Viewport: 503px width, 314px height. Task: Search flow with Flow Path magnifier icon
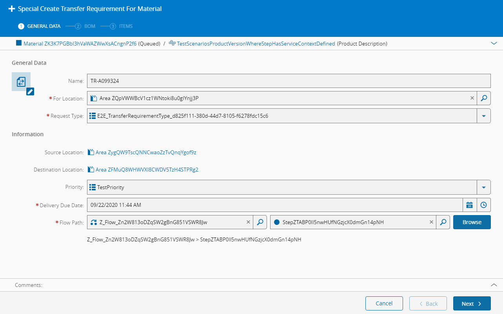click(260, 222)
